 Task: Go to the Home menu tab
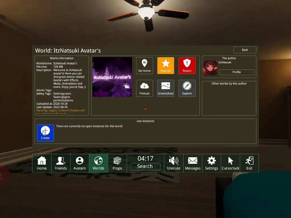(x=42, y=163)
